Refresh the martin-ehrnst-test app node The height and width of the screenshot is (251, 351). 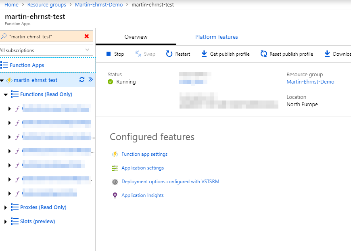82,79
